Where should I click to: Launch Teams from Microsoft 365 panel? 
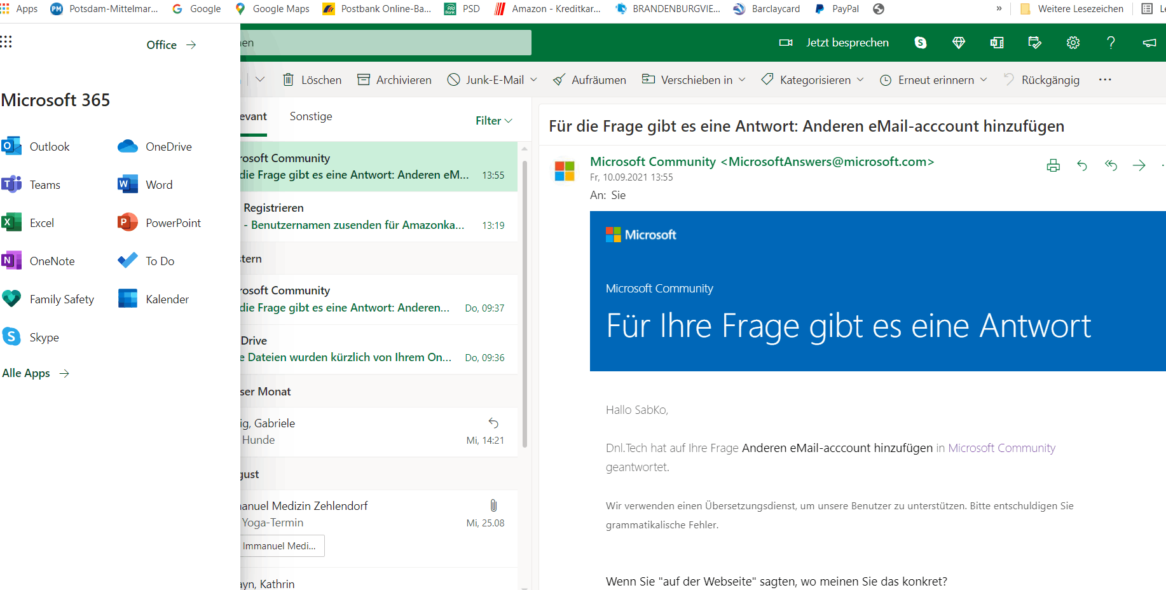click(31, 185)
